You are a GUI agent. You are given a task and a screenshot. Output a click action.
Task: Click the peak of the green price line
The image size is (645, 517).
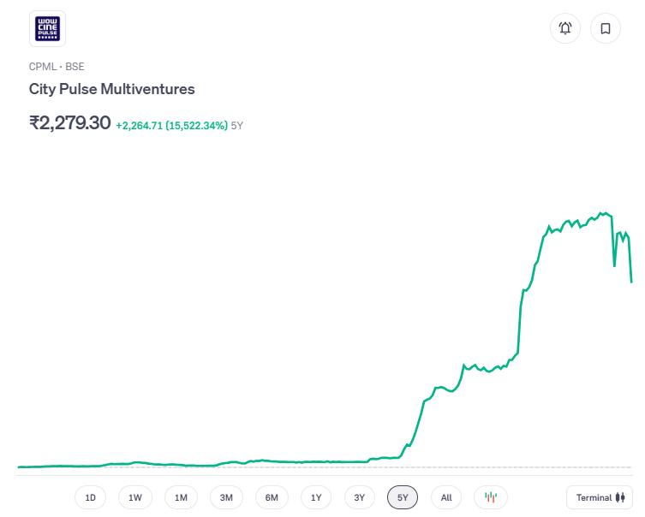coord(601,212)
